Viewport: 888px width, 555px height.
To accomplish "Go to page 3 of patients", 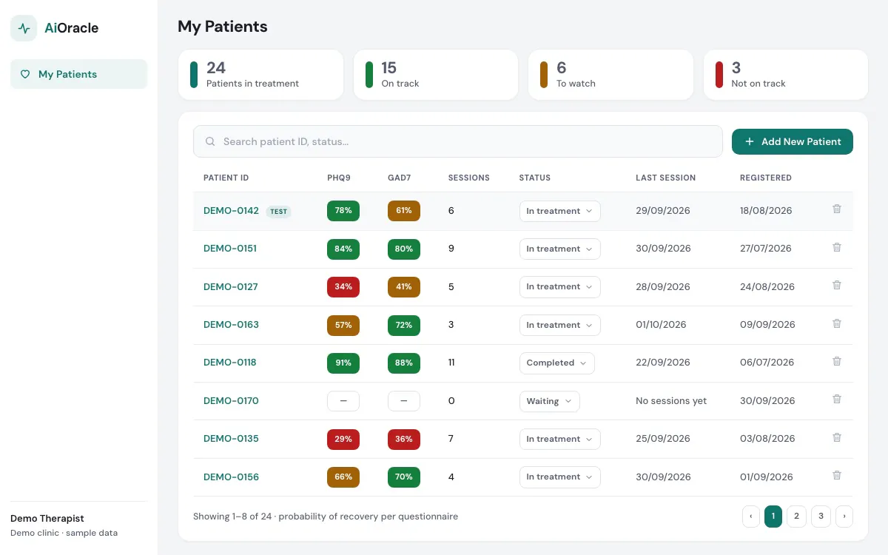I will (821, 517).
